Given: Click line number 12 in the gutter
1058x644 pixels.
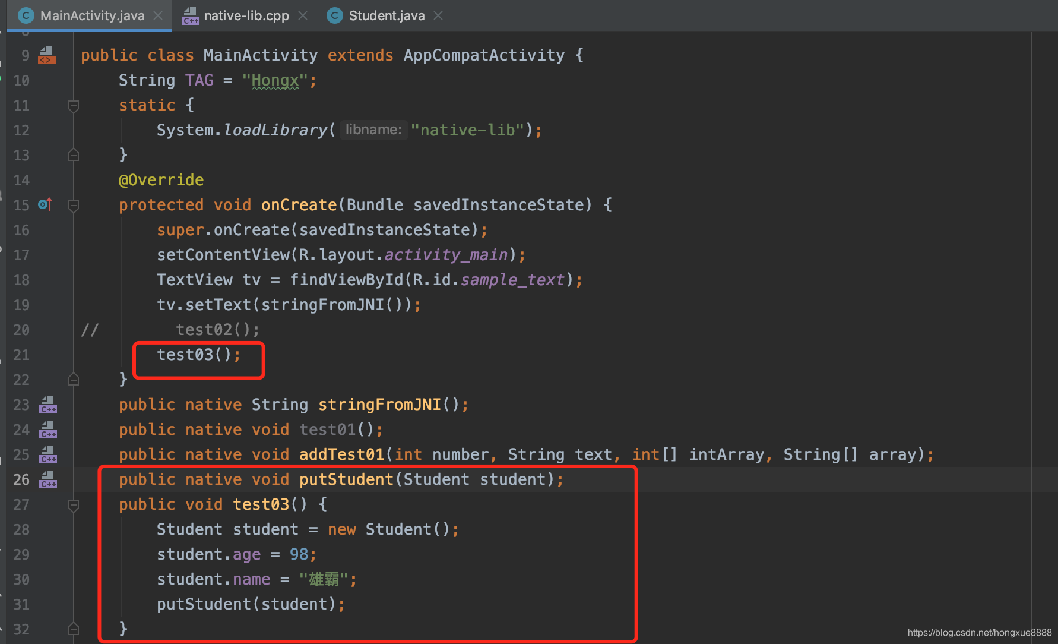Looking at the screenshot, I should 21,130.
